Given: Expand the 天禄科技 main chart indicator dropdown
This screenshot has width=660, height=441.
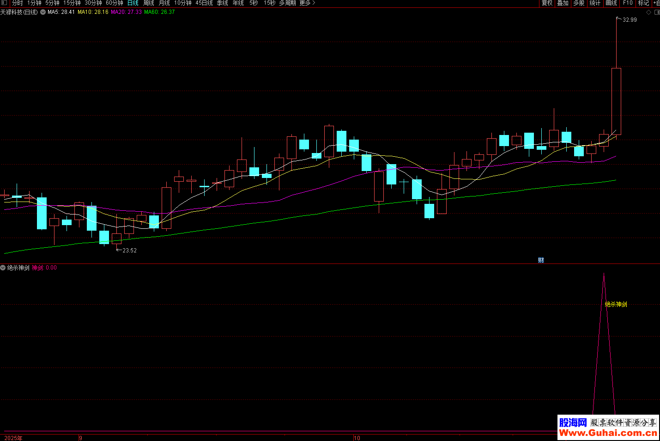Looking at the screenshot, I should pos(43,12).
